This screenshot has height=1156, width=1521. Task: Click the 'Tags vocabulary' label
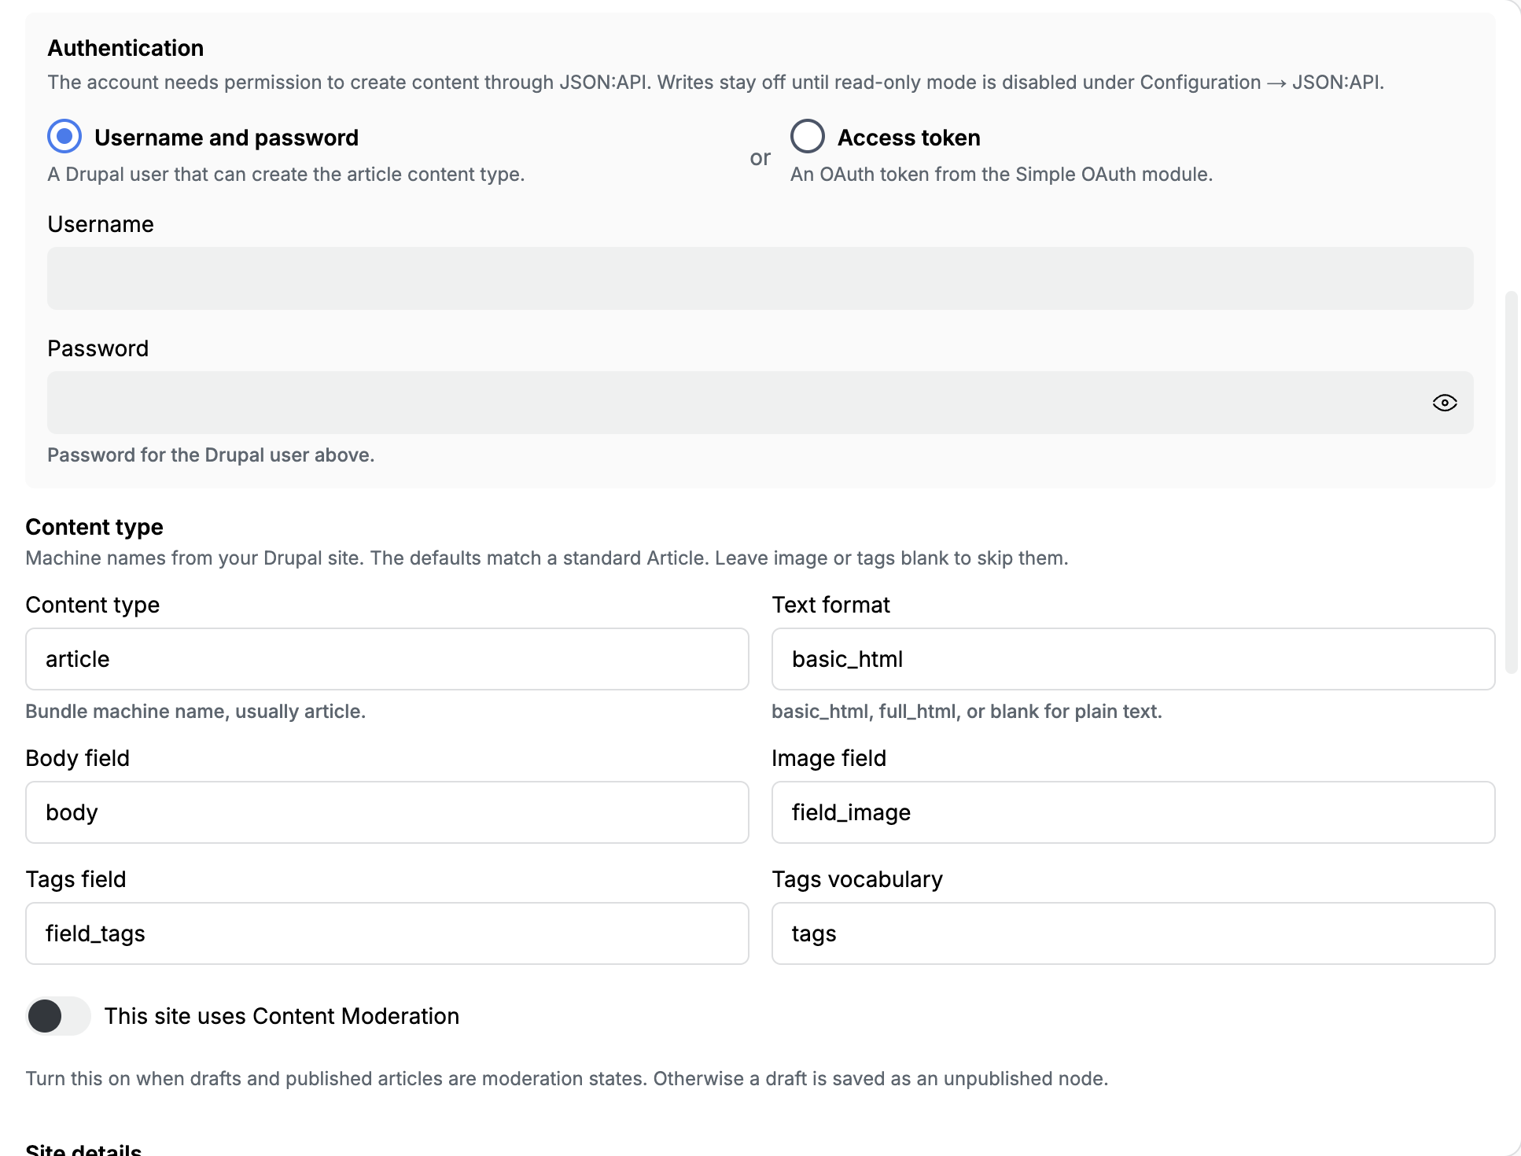tap(857, 879)
